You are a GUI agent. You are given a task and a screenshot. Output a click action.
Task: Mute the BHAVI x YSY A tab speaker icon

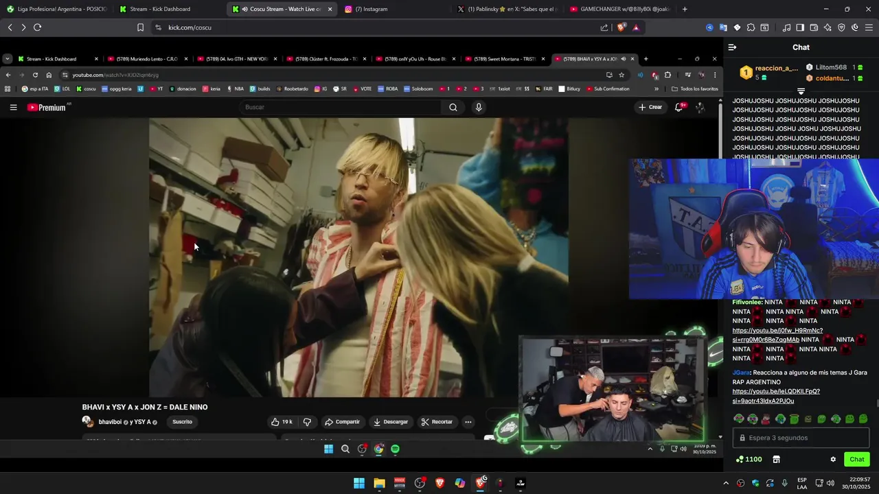coord(623,59)
